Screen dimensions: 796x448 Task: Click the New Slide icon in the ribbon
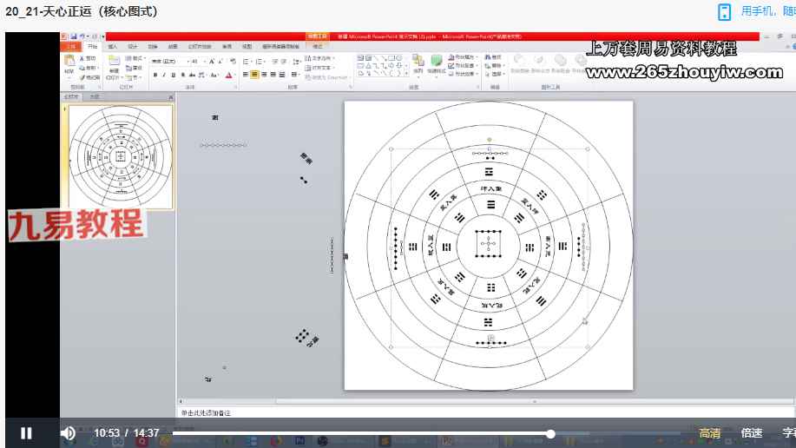point(115,66)
